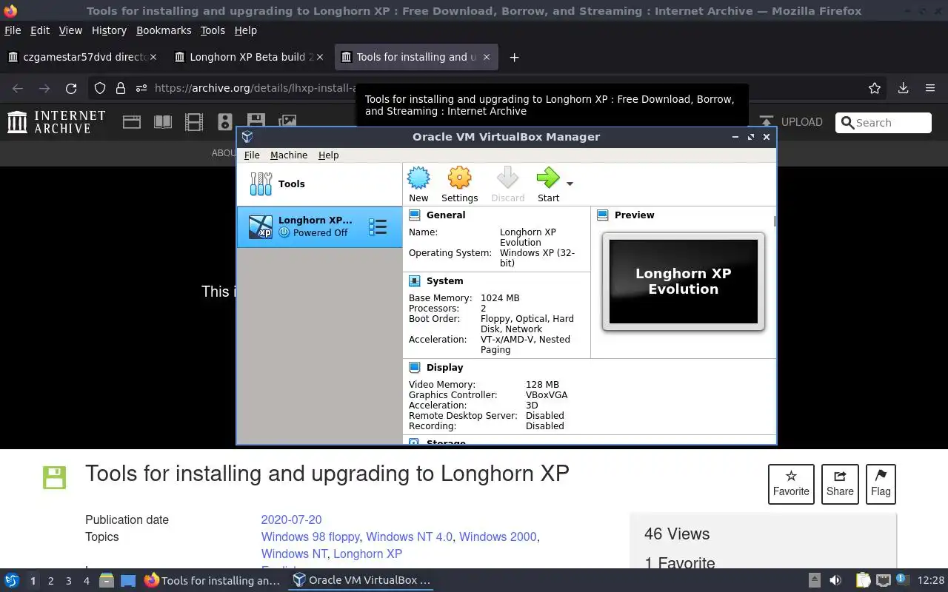The height and width of the screenshot is (592, 948).
Task: Click the Firefox address bar URL
Action: tap(256, 88)
